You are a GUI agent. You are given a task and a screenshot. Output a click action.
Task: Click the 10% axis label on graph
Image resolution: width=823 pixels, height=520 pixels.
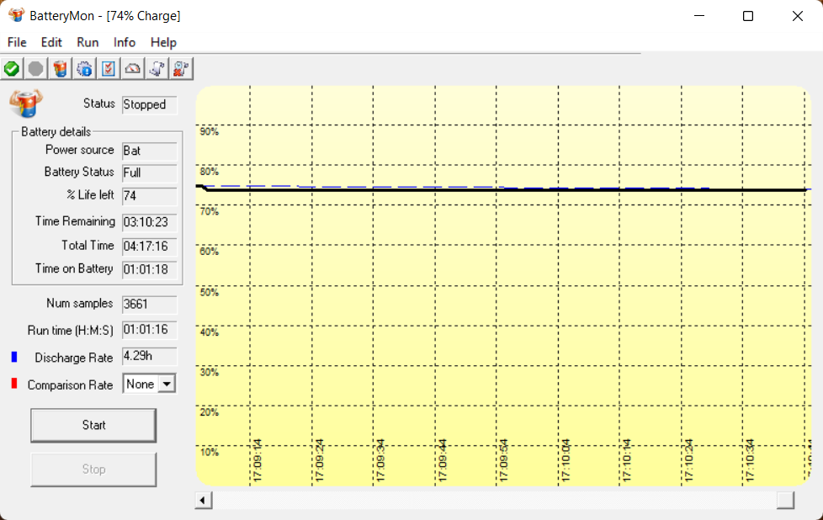tap(209, 453)
